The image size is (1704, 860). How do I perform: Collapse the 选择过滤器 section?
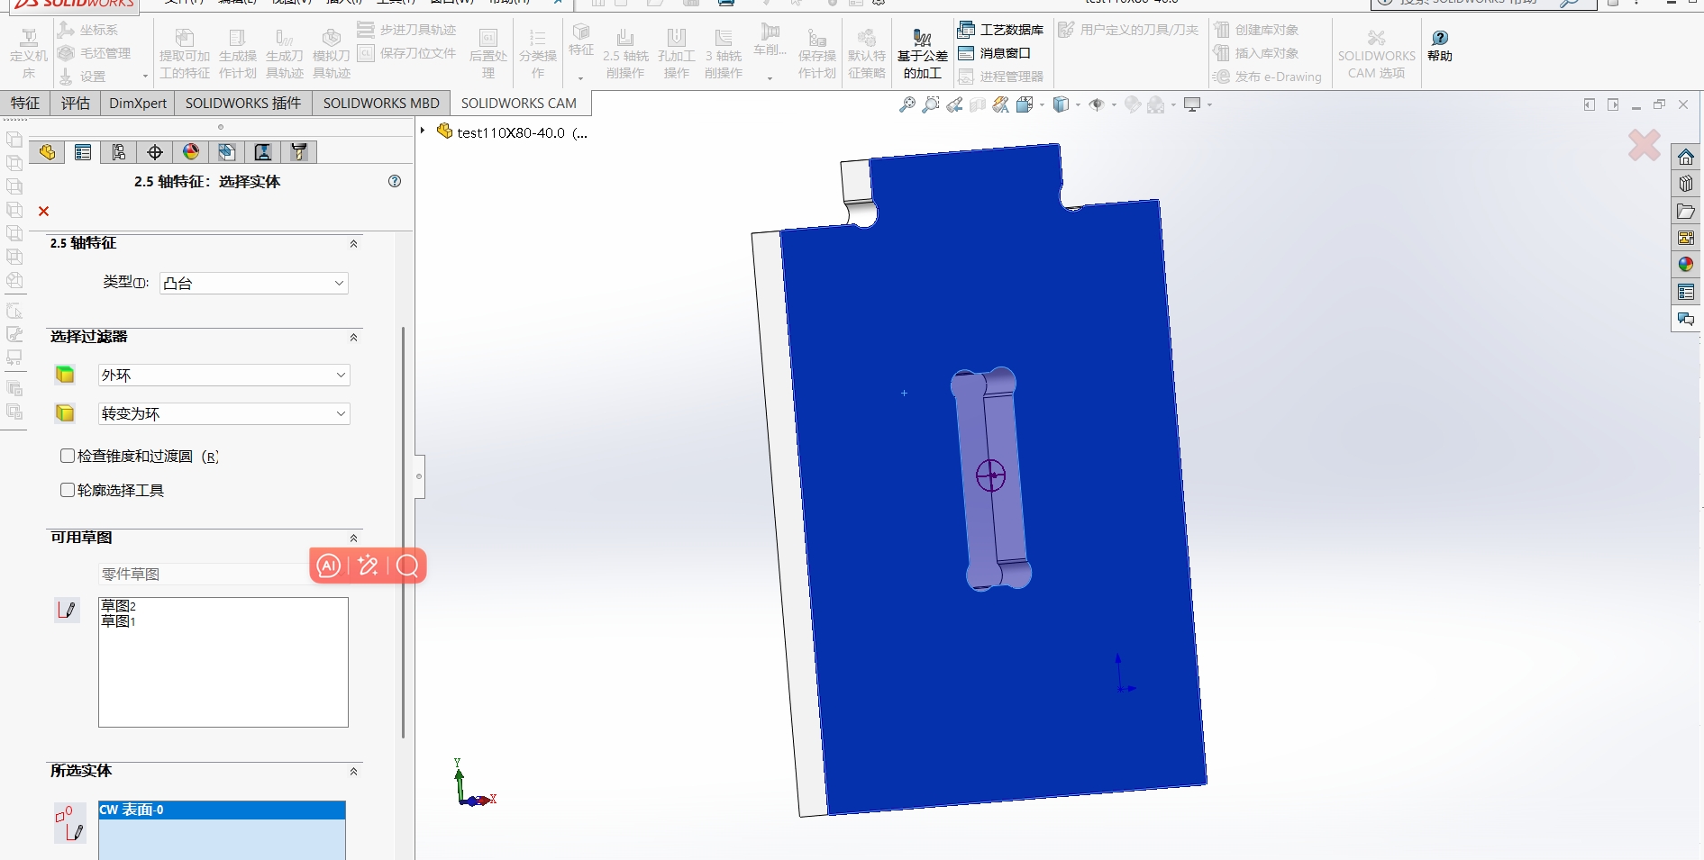(x=353, y=338)
